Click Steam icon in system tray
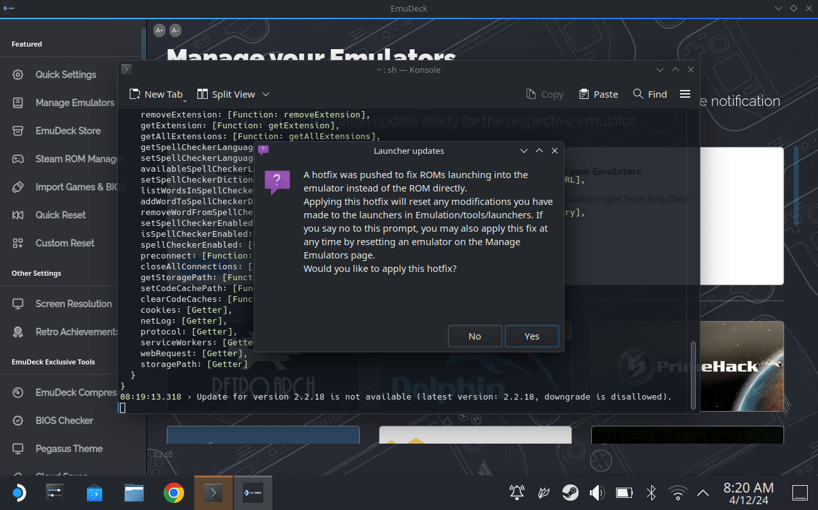The height and width of the screenshot is (510, 818). click(x=570, y=493)
